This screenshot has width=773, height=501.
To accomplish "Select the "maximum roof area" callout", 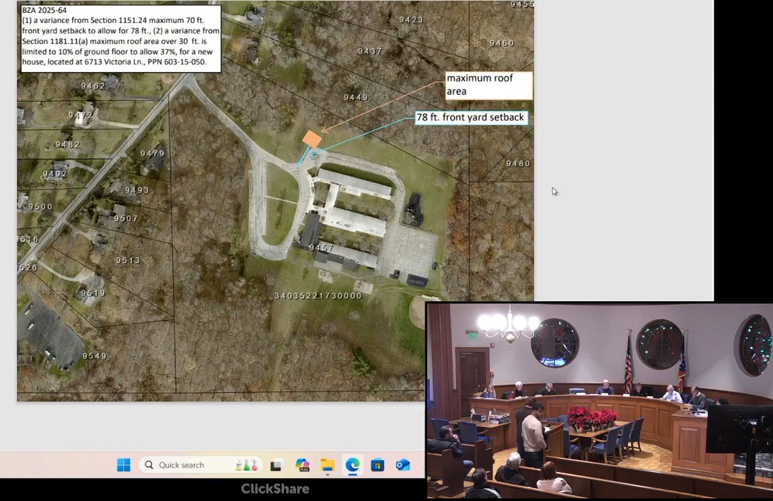I will coord(488,85).
